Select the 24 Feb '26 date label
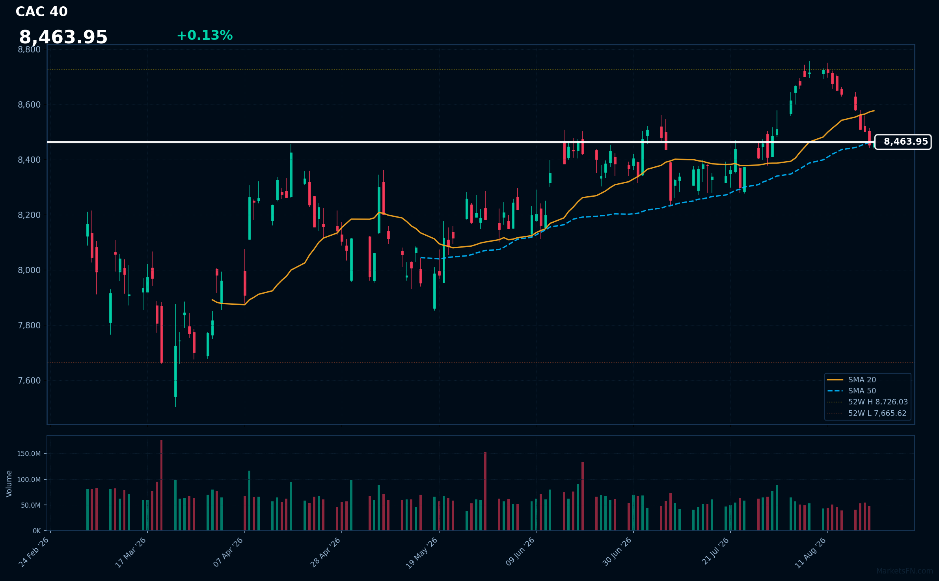Viewport: 939px width, 581px height. [34, 552]
